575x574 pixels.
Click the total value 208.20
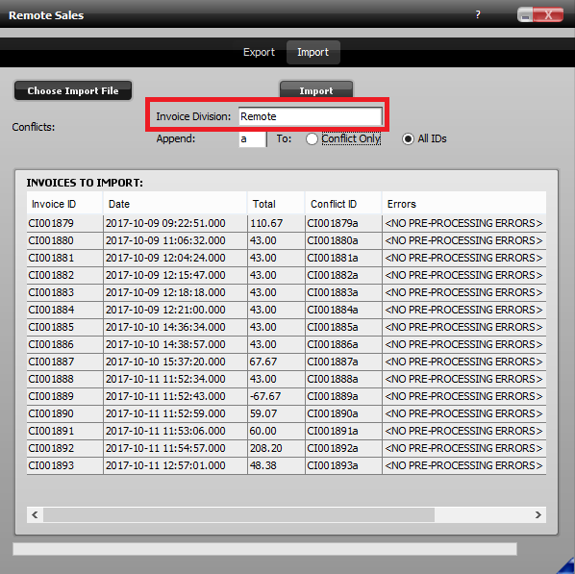265,448
